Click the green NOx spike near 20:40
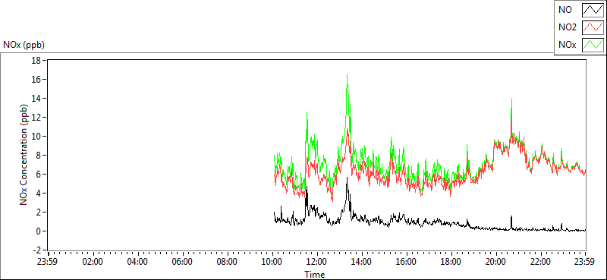607x280 pixels. click(x=511, y=100)
